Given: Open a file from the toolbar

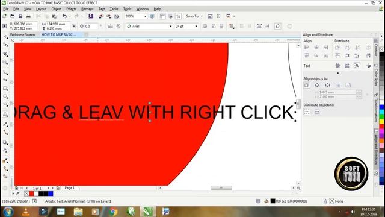Looking at the screenshot, I should click(x=13, y=16).
